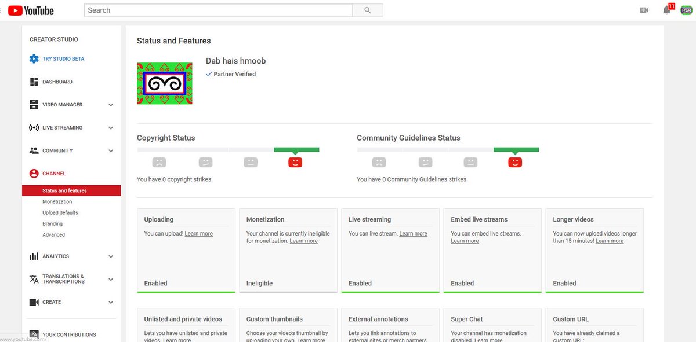The height and width of the screenshot is (342, 696).
Task: Click the Dashboard grid icon
Action: (34, 82)
